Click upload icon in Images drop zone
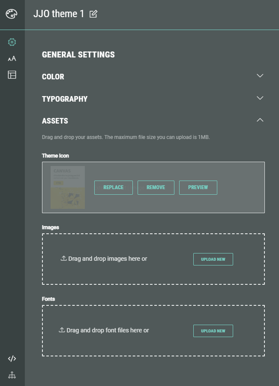 point(63,259)
